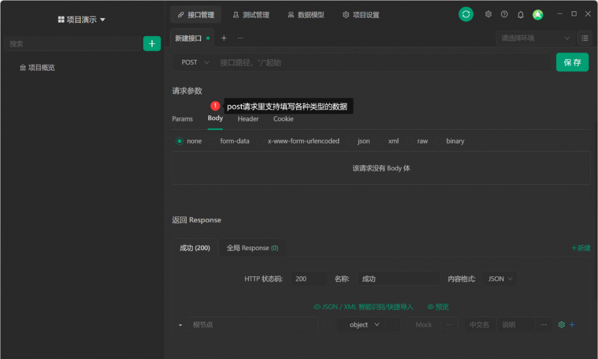Click the 保存 button
Screen dimensions: 598x359
[x=572, y=62]
